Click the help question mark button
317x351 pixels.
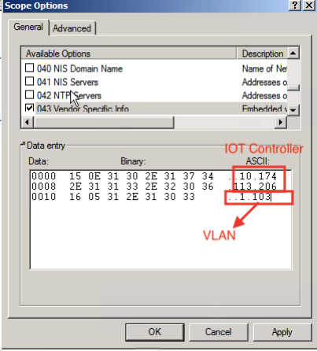click(295, 6)
